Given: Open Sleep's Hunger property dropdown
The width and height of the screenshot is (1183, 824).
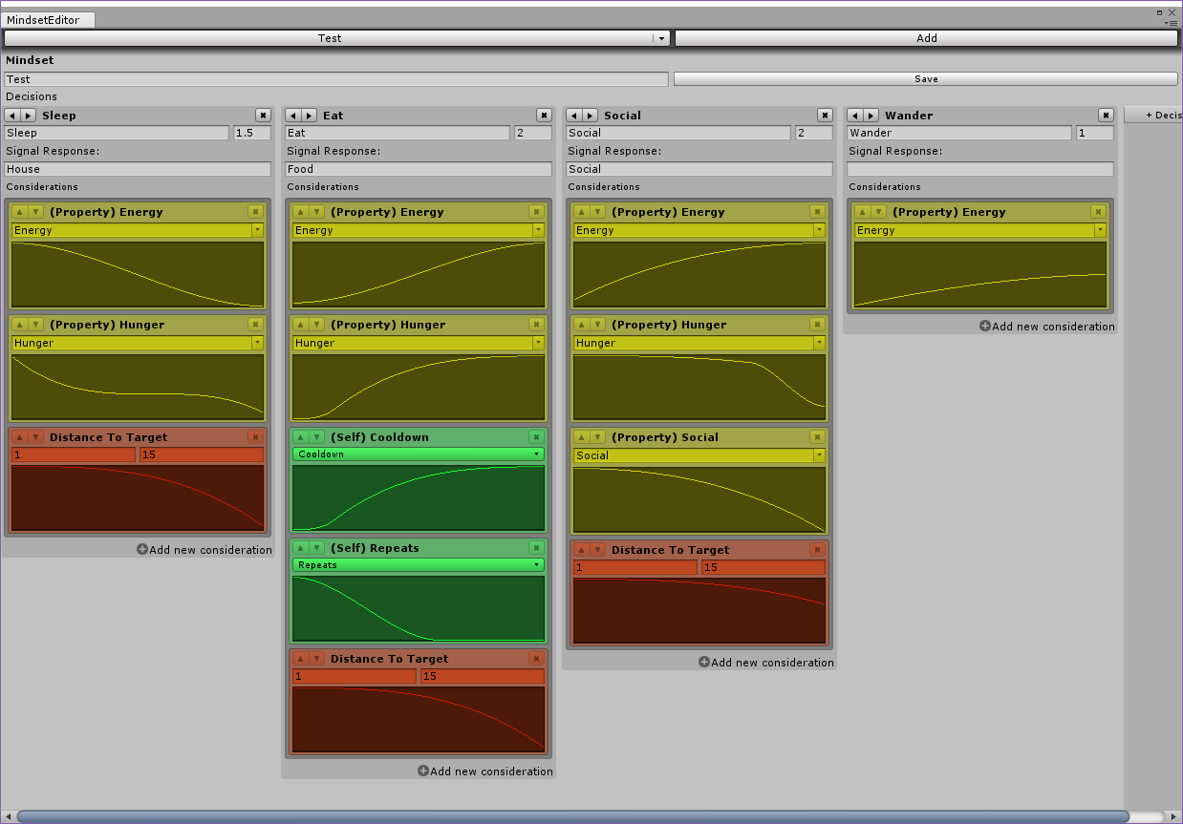Looking at the screenshot, I should 138,343.
